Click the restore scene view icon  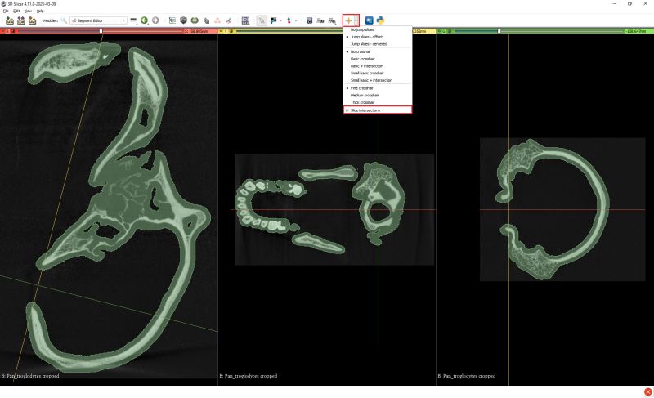332,20
